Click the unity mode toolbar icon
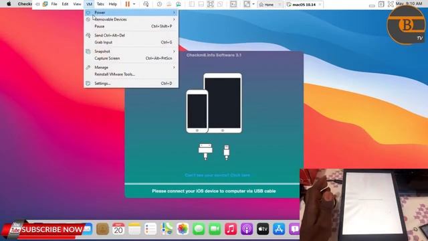The height and width of the screenshot is (241, 428). [220, 4]
